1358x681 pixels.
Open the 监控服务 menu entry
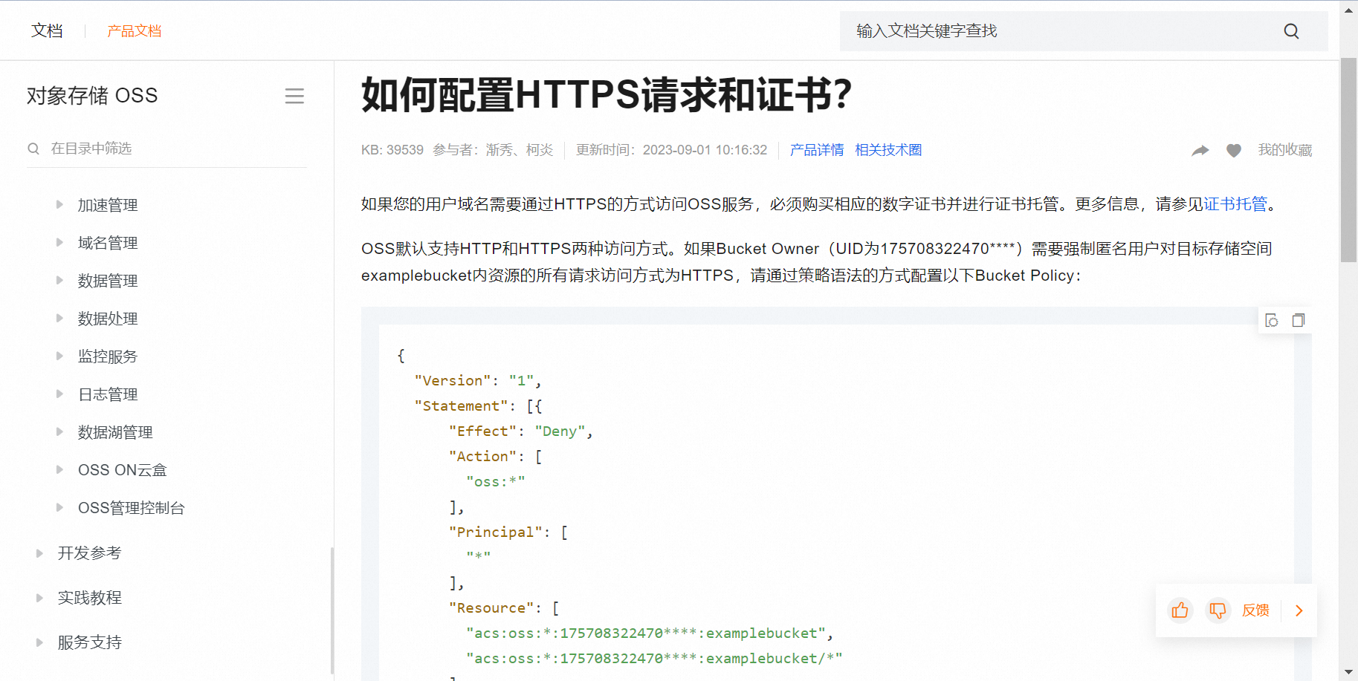[108, 356]
